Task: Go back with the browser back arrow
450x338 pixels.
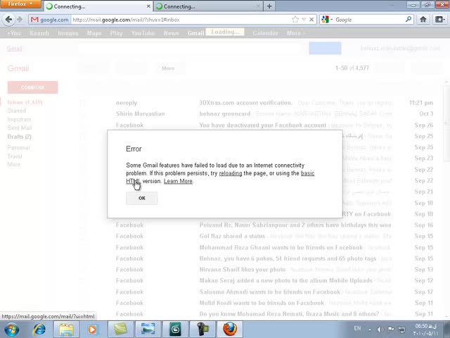Action: click(8, 20)
